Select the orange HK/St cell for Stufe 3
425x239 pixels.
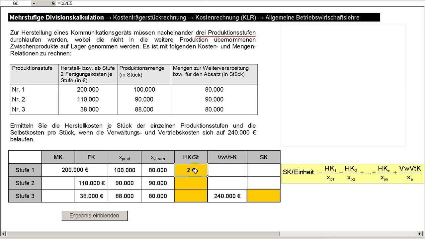pyautogui.click(x=191, y=196)
